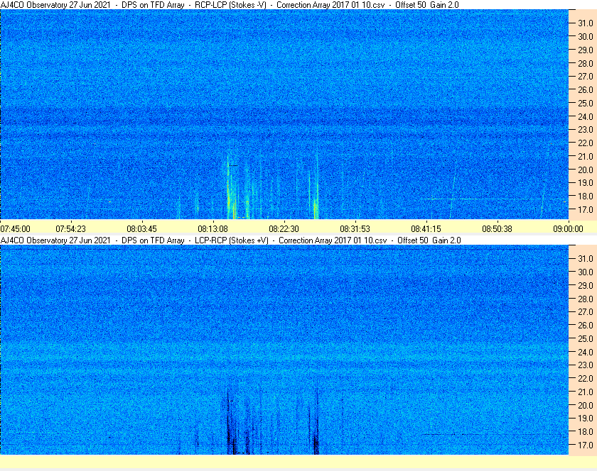597x471 pixels.
Task: Click 27.0 frequency label in RCP-LCP plot
Action: (586, 77)
